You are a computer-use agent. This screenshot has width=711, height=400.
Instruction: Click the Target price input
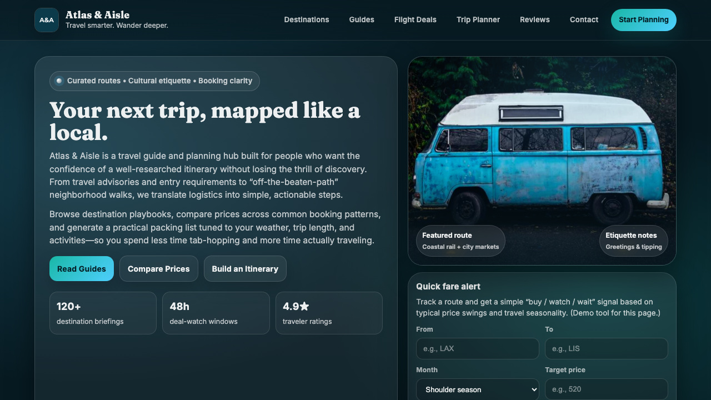(606, 389)
